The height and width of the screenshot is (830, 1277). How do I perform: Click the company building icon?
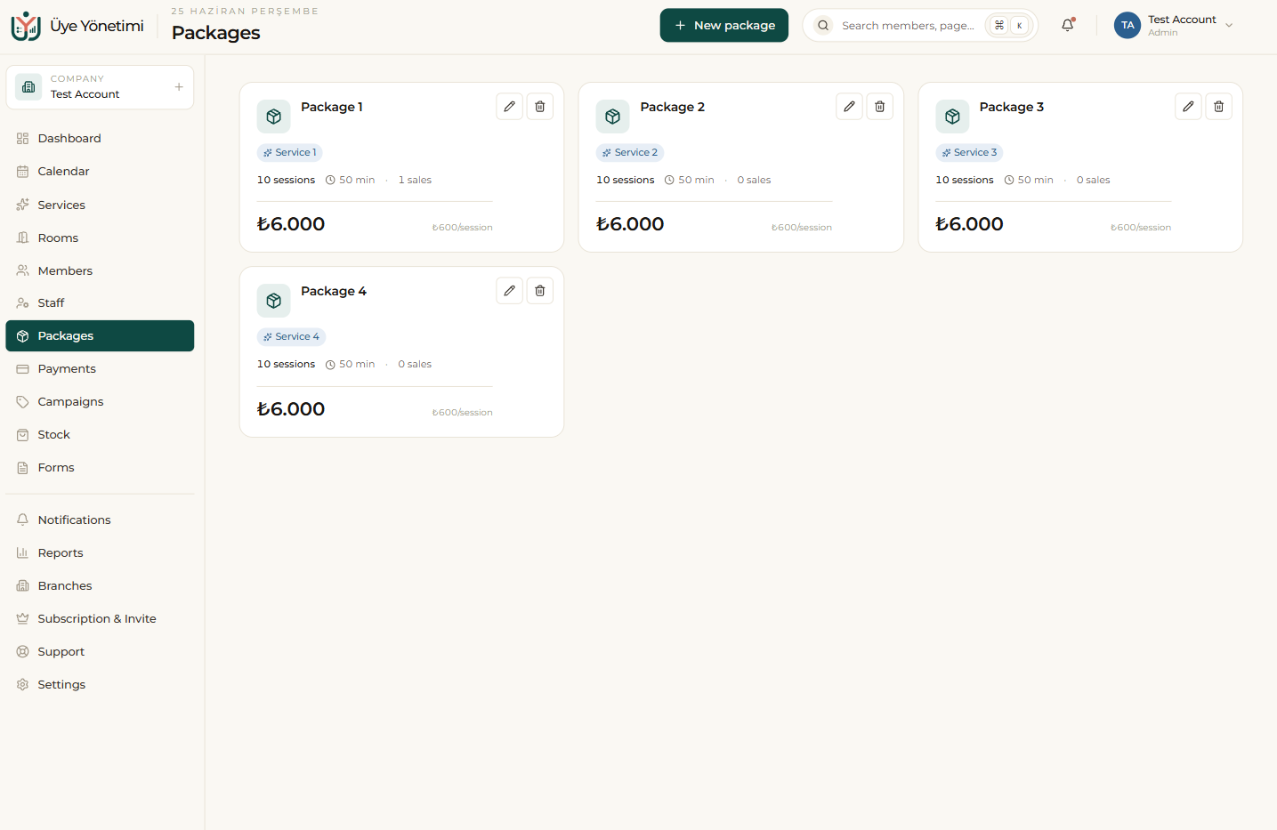pos(28,87)
